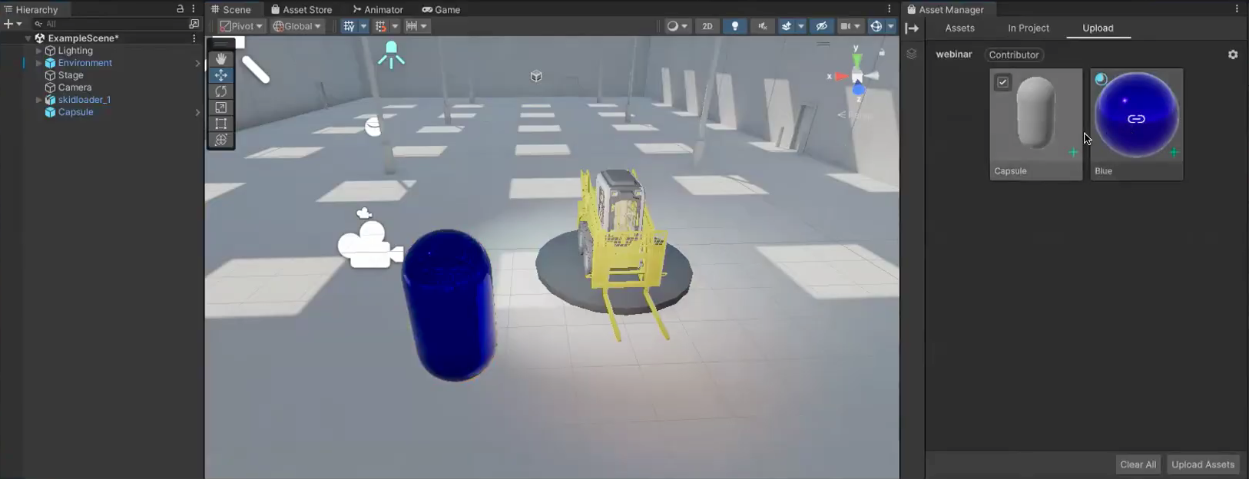The image size is (1249, 479).
Task: Toggle scene lighting lightbulb
Action: point(735,26)
